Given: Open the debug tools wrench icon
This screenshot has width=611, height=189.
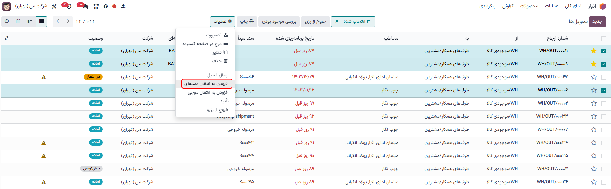Looking at the screenshot, I should pos(54,6).
